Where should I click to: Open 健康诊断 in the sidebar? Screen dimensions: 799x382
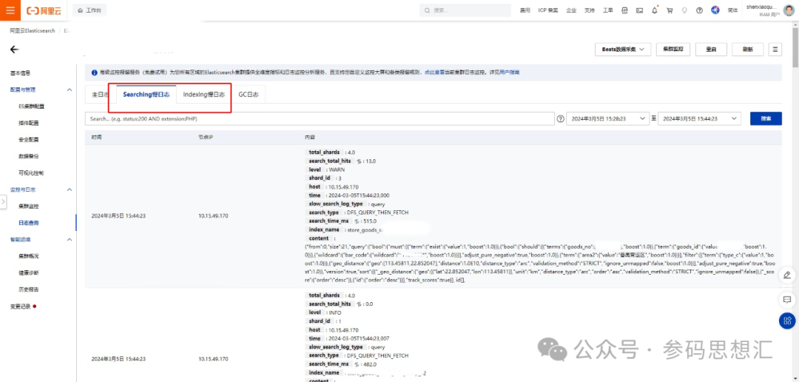point(29,273)
